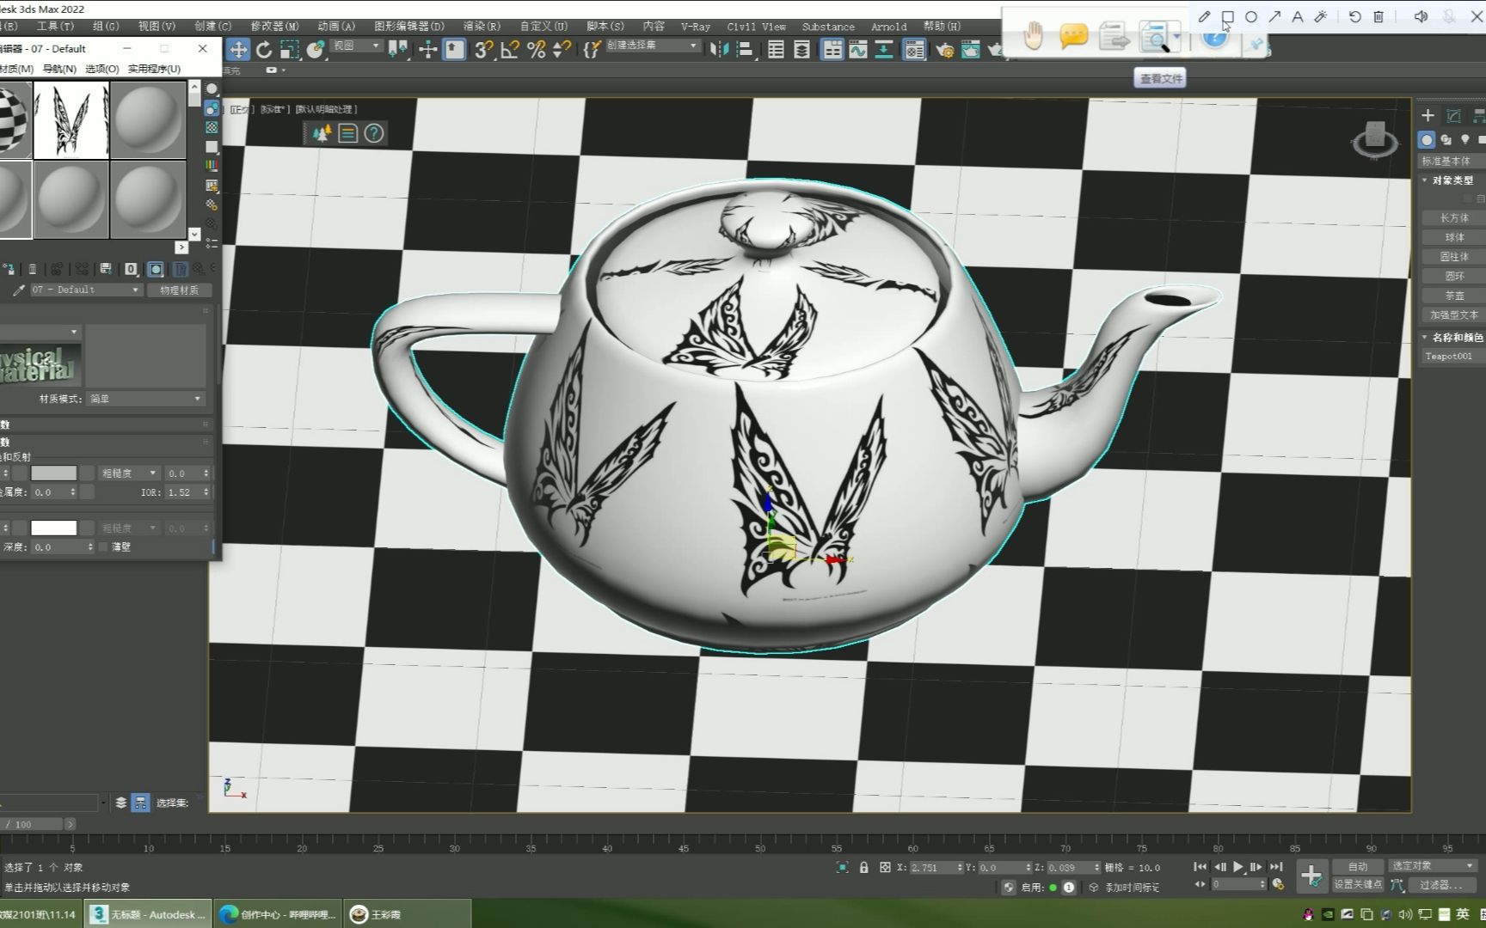1486x928 pixels.
Task: Open the Modifiers menu
Action: coord(274,27)
